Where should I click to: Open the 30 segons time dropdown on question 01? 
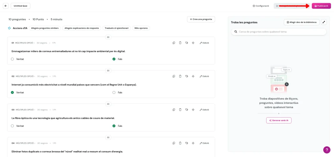click(x=42, y=43)
